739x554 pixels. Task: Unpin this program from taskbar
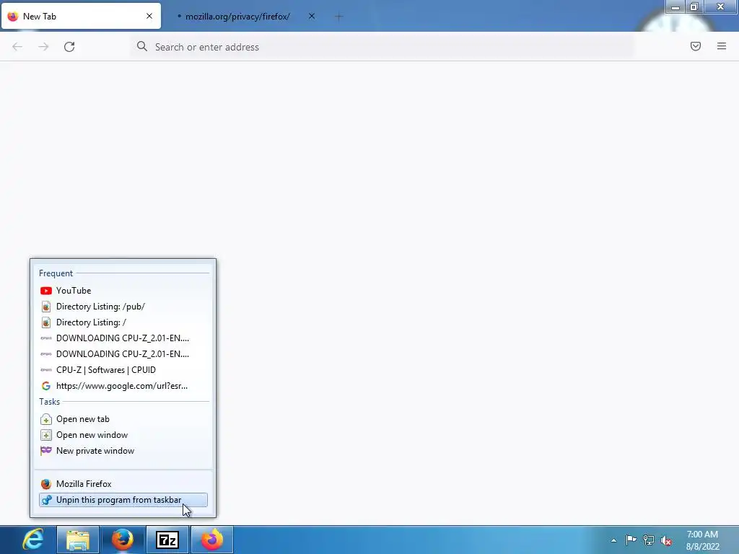[123, 500]
